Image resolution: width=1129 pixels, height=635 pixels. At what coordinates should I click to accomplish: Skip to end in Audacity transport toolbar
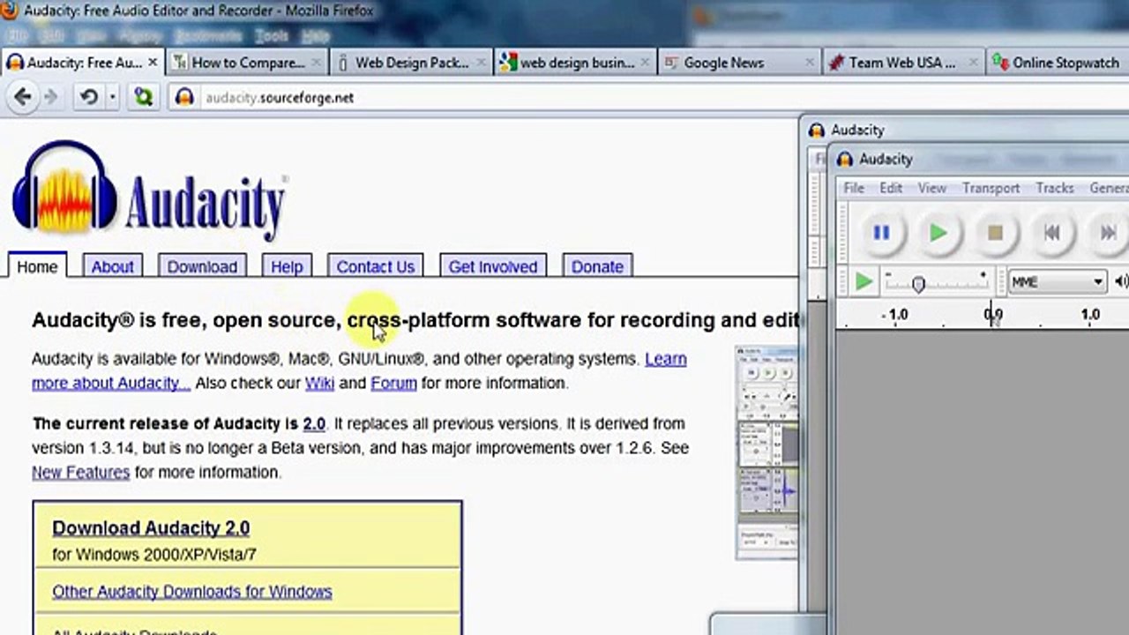1108,233
